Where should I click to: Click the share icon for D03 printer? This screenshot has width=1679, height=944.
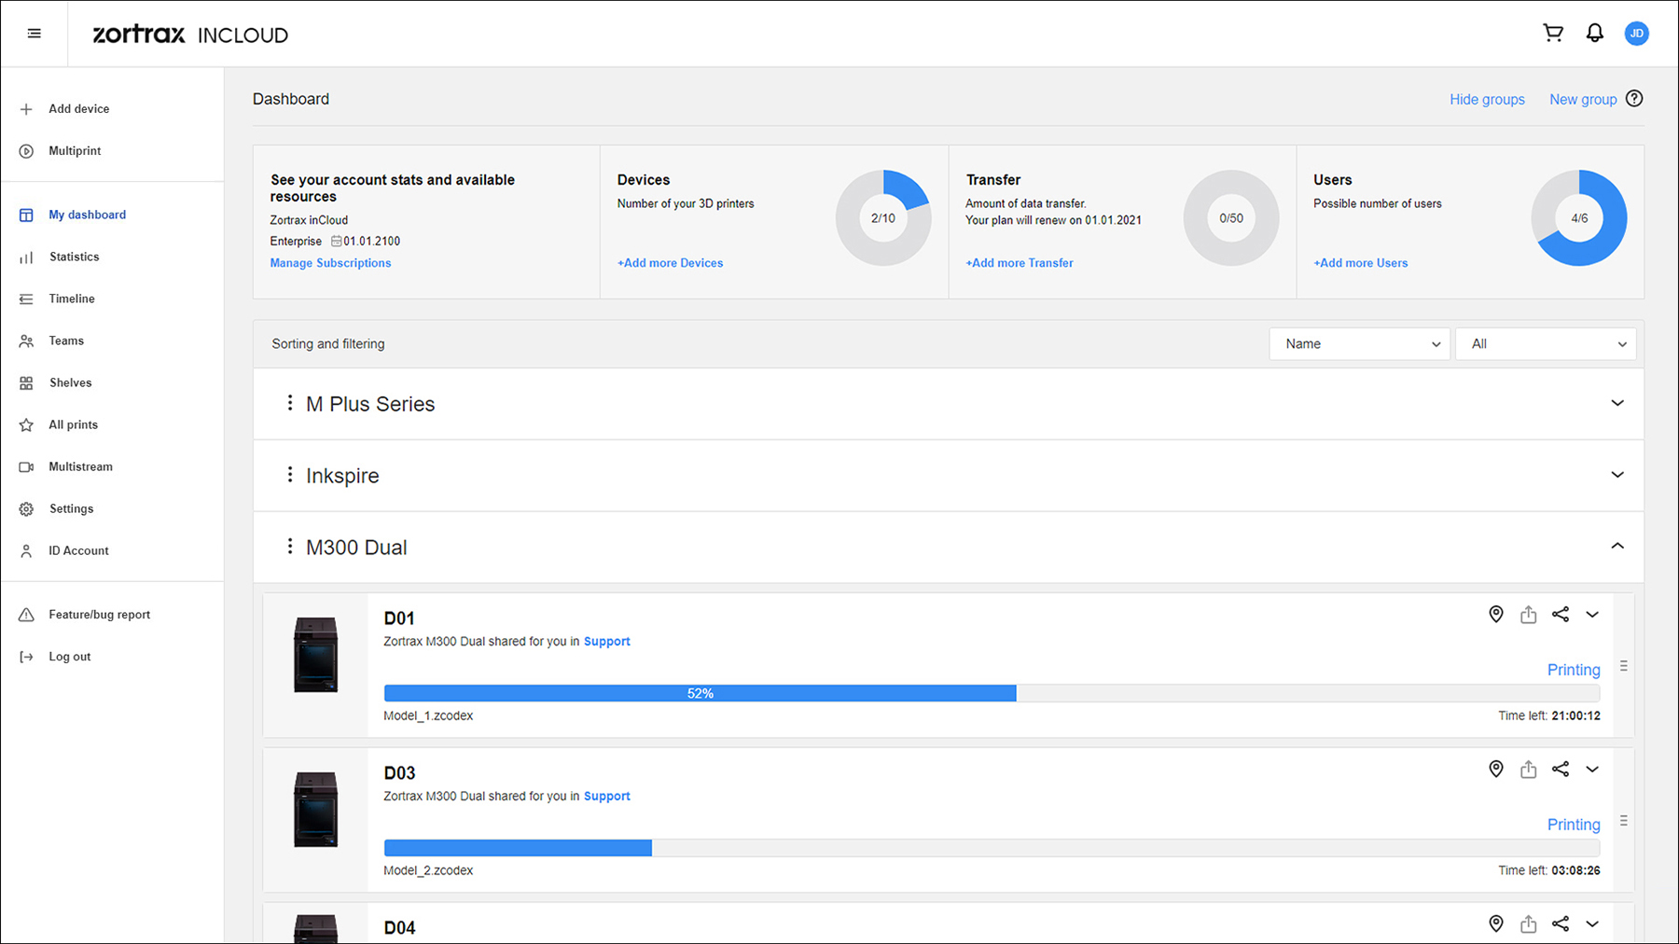tap(1561, 769)
